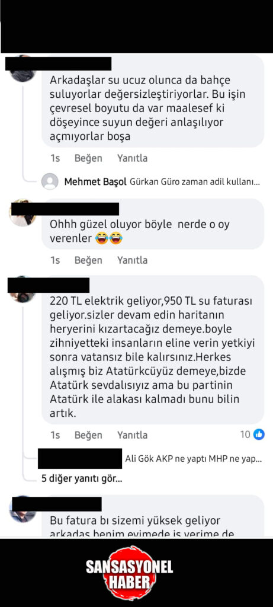
Task: Click Mehmet Başol's gray profile avatar
Action: 50,181
